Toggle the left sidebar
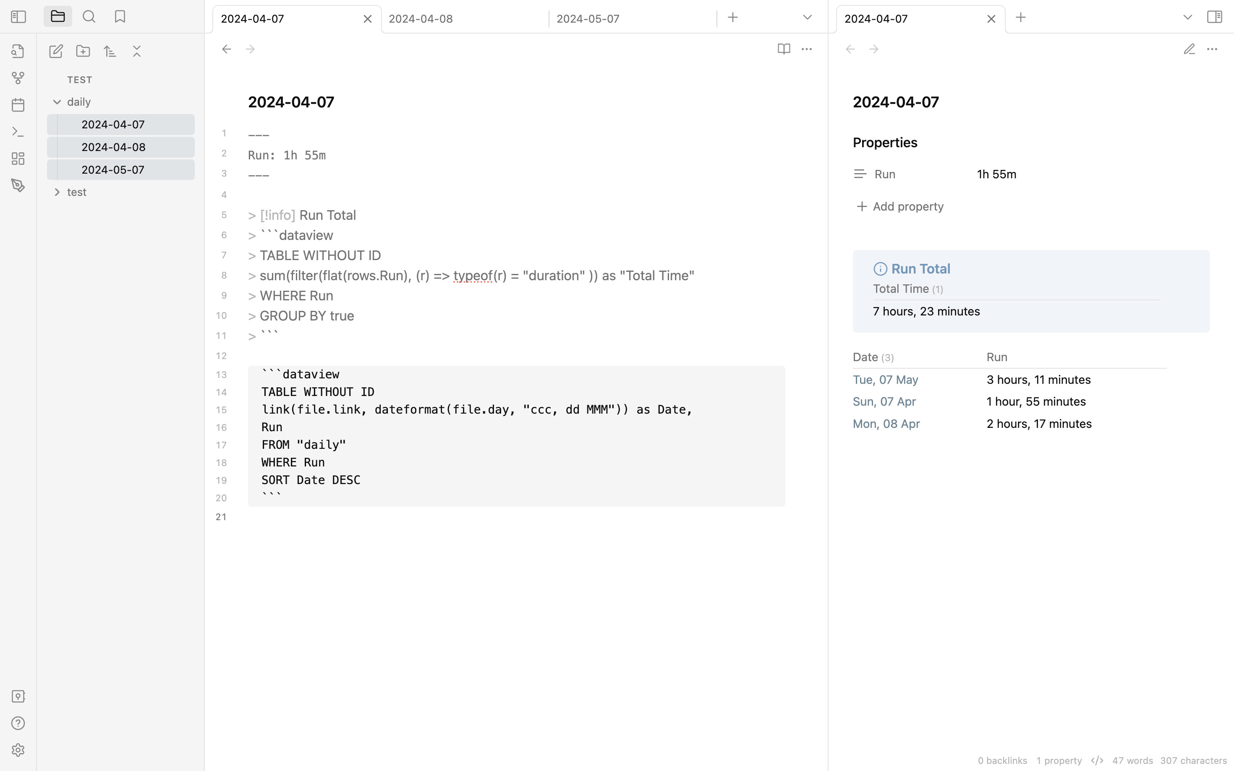 (18, 17)
